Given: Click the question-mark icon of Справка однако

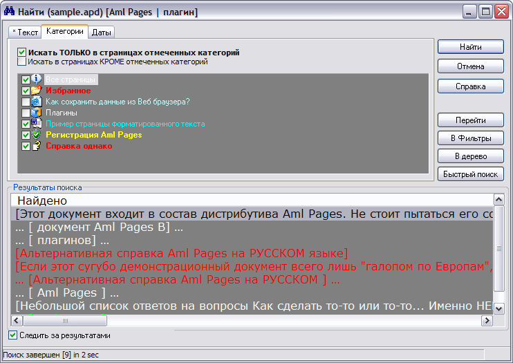Looking at the screenshot, I should pyautogui.click(x=37, y=146).
